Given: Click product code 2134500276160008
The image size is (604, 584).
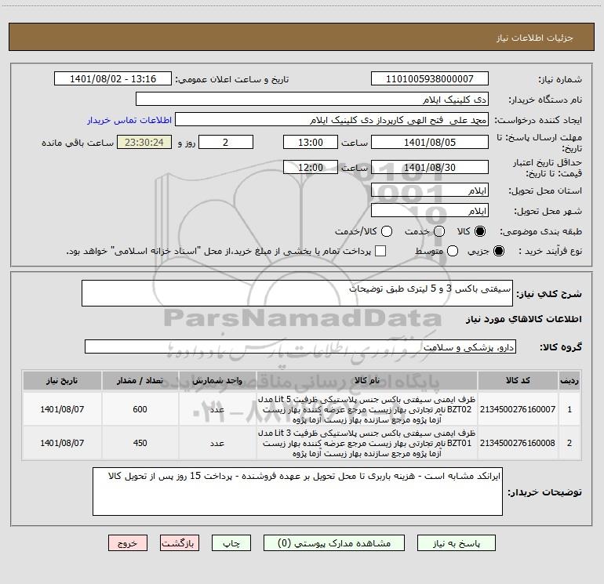Looking at the screenshot, I should point(518,443).
